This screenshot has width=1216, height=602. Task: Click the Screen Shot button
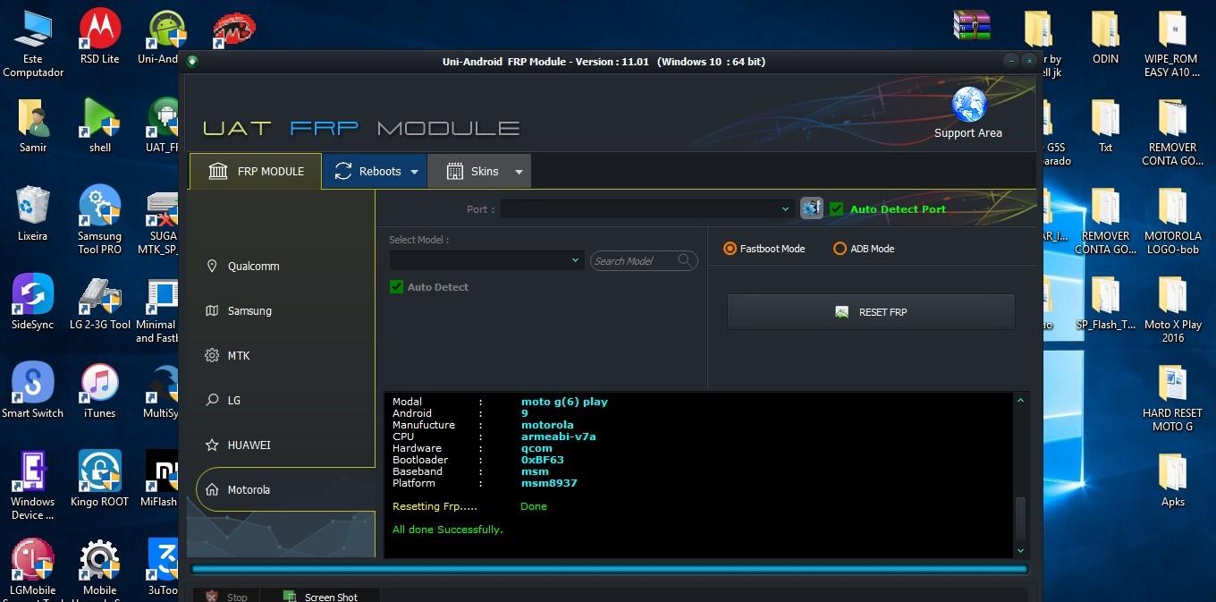pyautogui.click(x=320, y=597)
